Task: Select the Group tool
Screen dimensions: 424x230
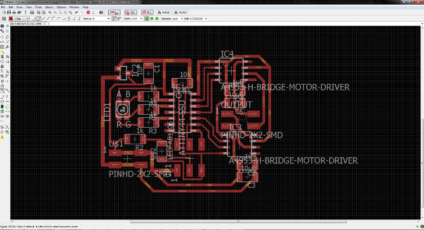Action: (2, 47)
